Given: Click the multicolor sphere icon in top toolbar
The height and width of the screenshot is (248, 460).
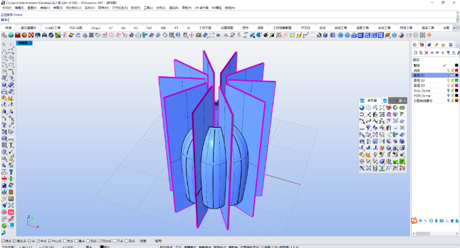Looking at the screenshot, I should tap(401, 35).
